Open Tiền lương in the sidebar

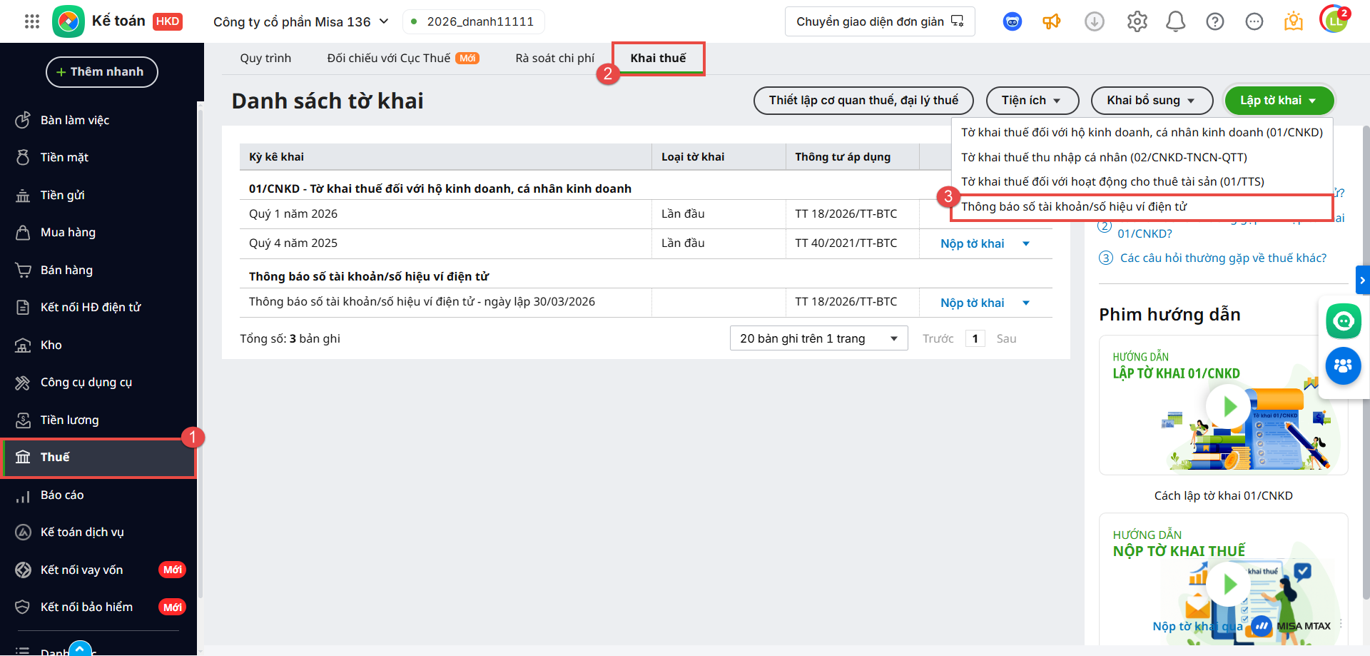[69, 420]
